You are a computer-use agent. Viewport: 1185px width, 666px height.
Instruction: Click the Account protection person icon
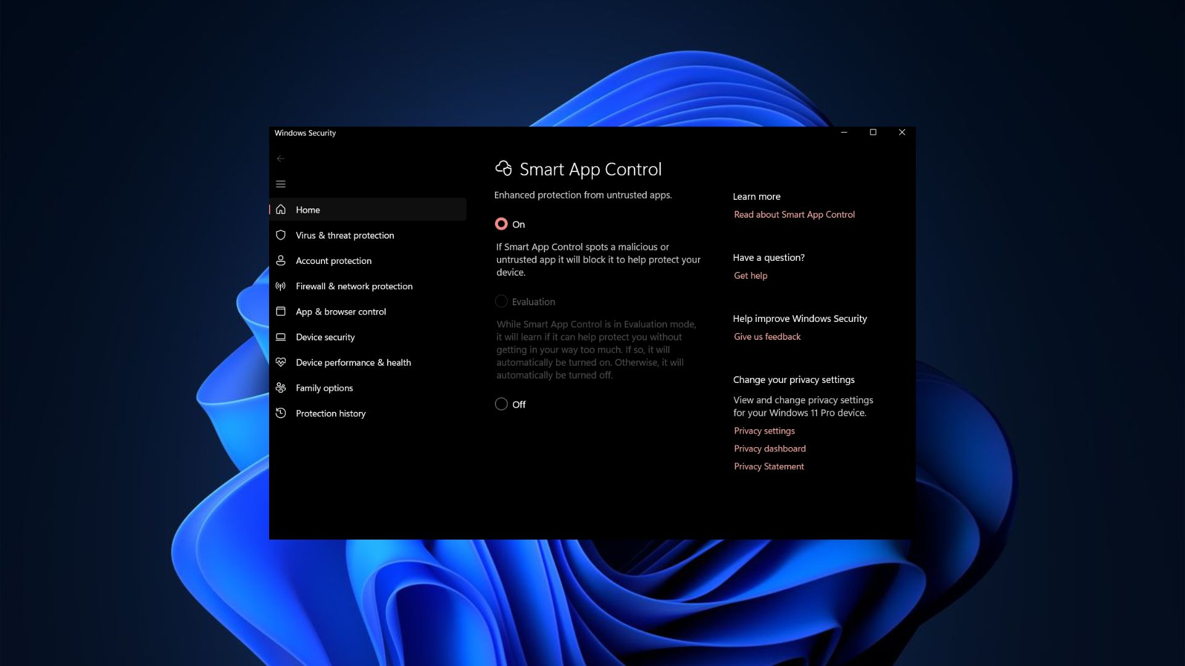click(x=281, y=260)
